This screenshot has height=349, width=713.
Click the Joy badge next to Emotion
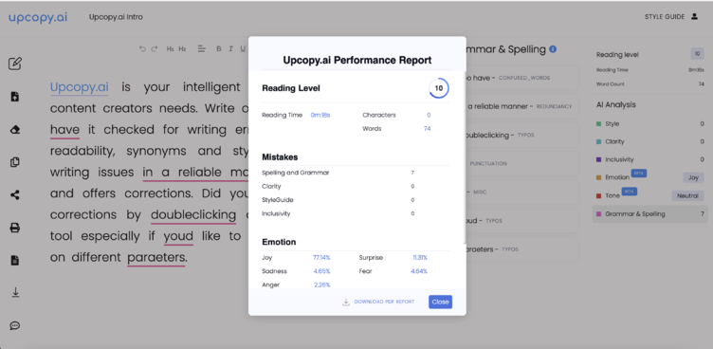point(693,177)
